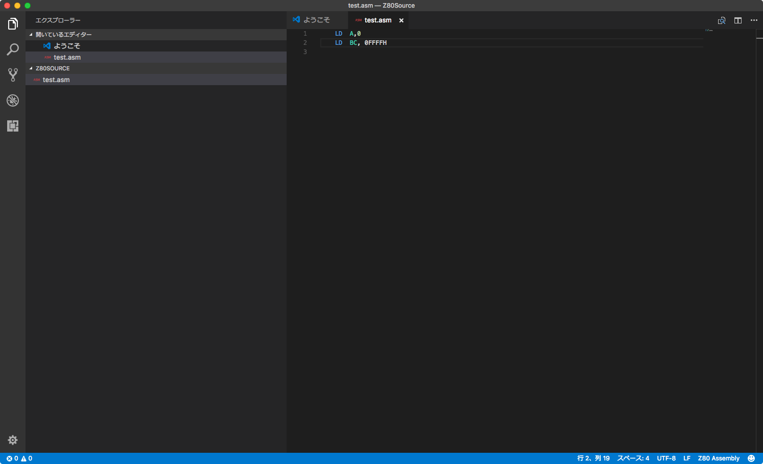Click the open preview icon above editor

coord(721,20)
